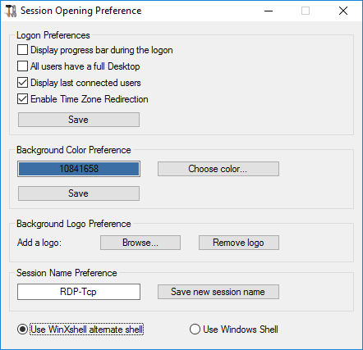Open the Choose color... dialog
This screenshot has height=350, width=363.
pyautogui.click(x=218, y=169)
